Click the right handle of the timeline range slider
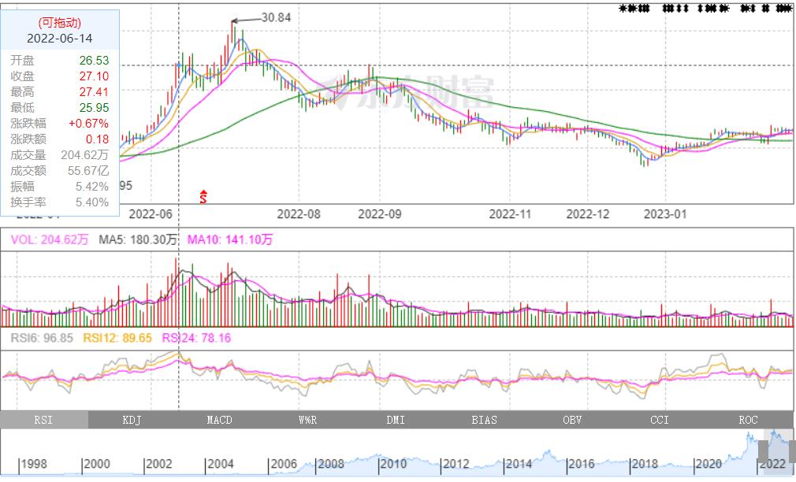The height and width of the screenshot is (482, 796). click(792, 451)
